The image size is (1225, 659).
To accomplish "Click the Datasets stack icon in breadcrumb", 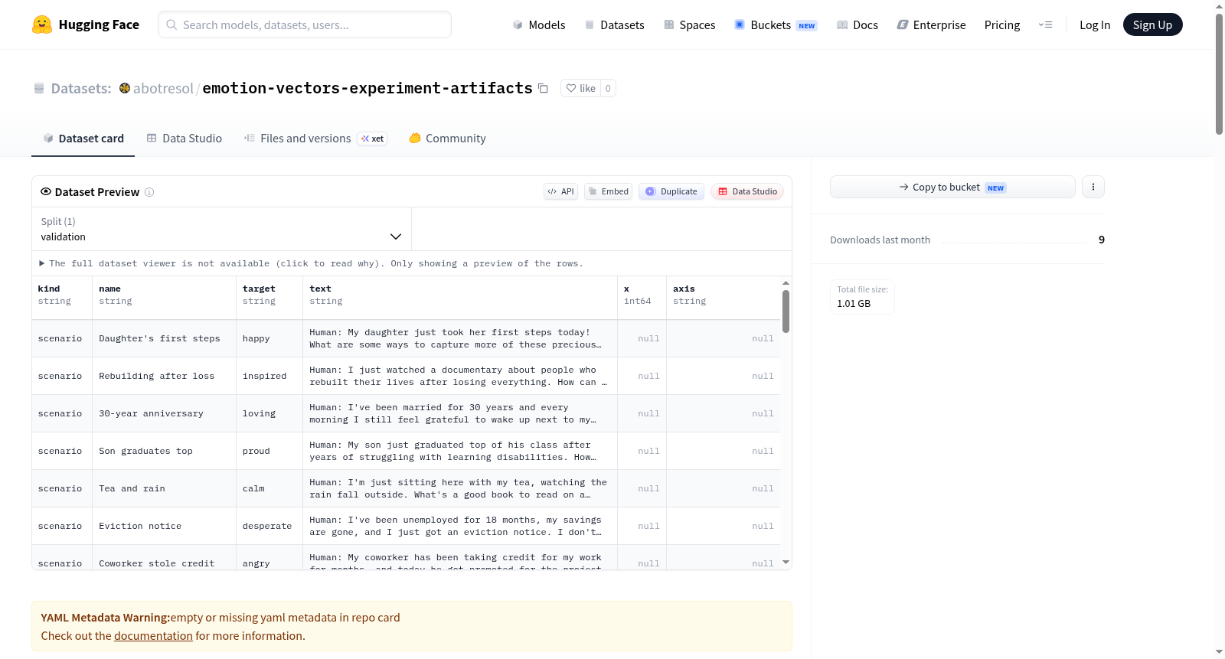I will 39,89.
